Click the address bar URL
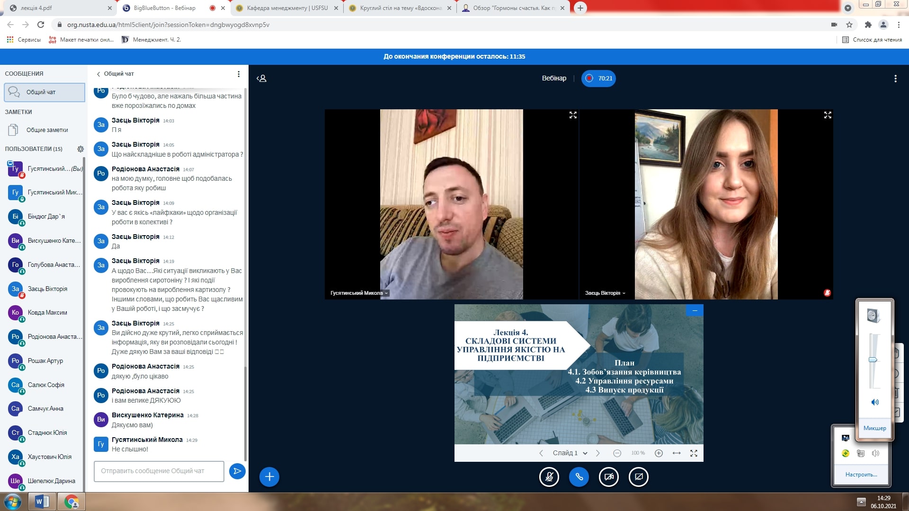The width and height of the screenshot is (909, 511). pyautogui.click(x=168, y=25)
